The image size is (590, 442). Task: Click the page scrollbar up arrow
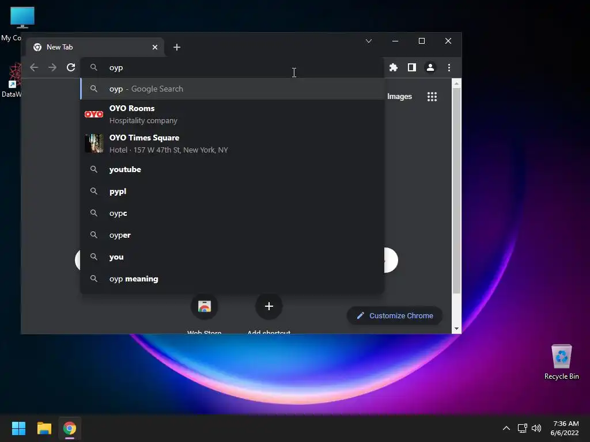click(456, 83)
